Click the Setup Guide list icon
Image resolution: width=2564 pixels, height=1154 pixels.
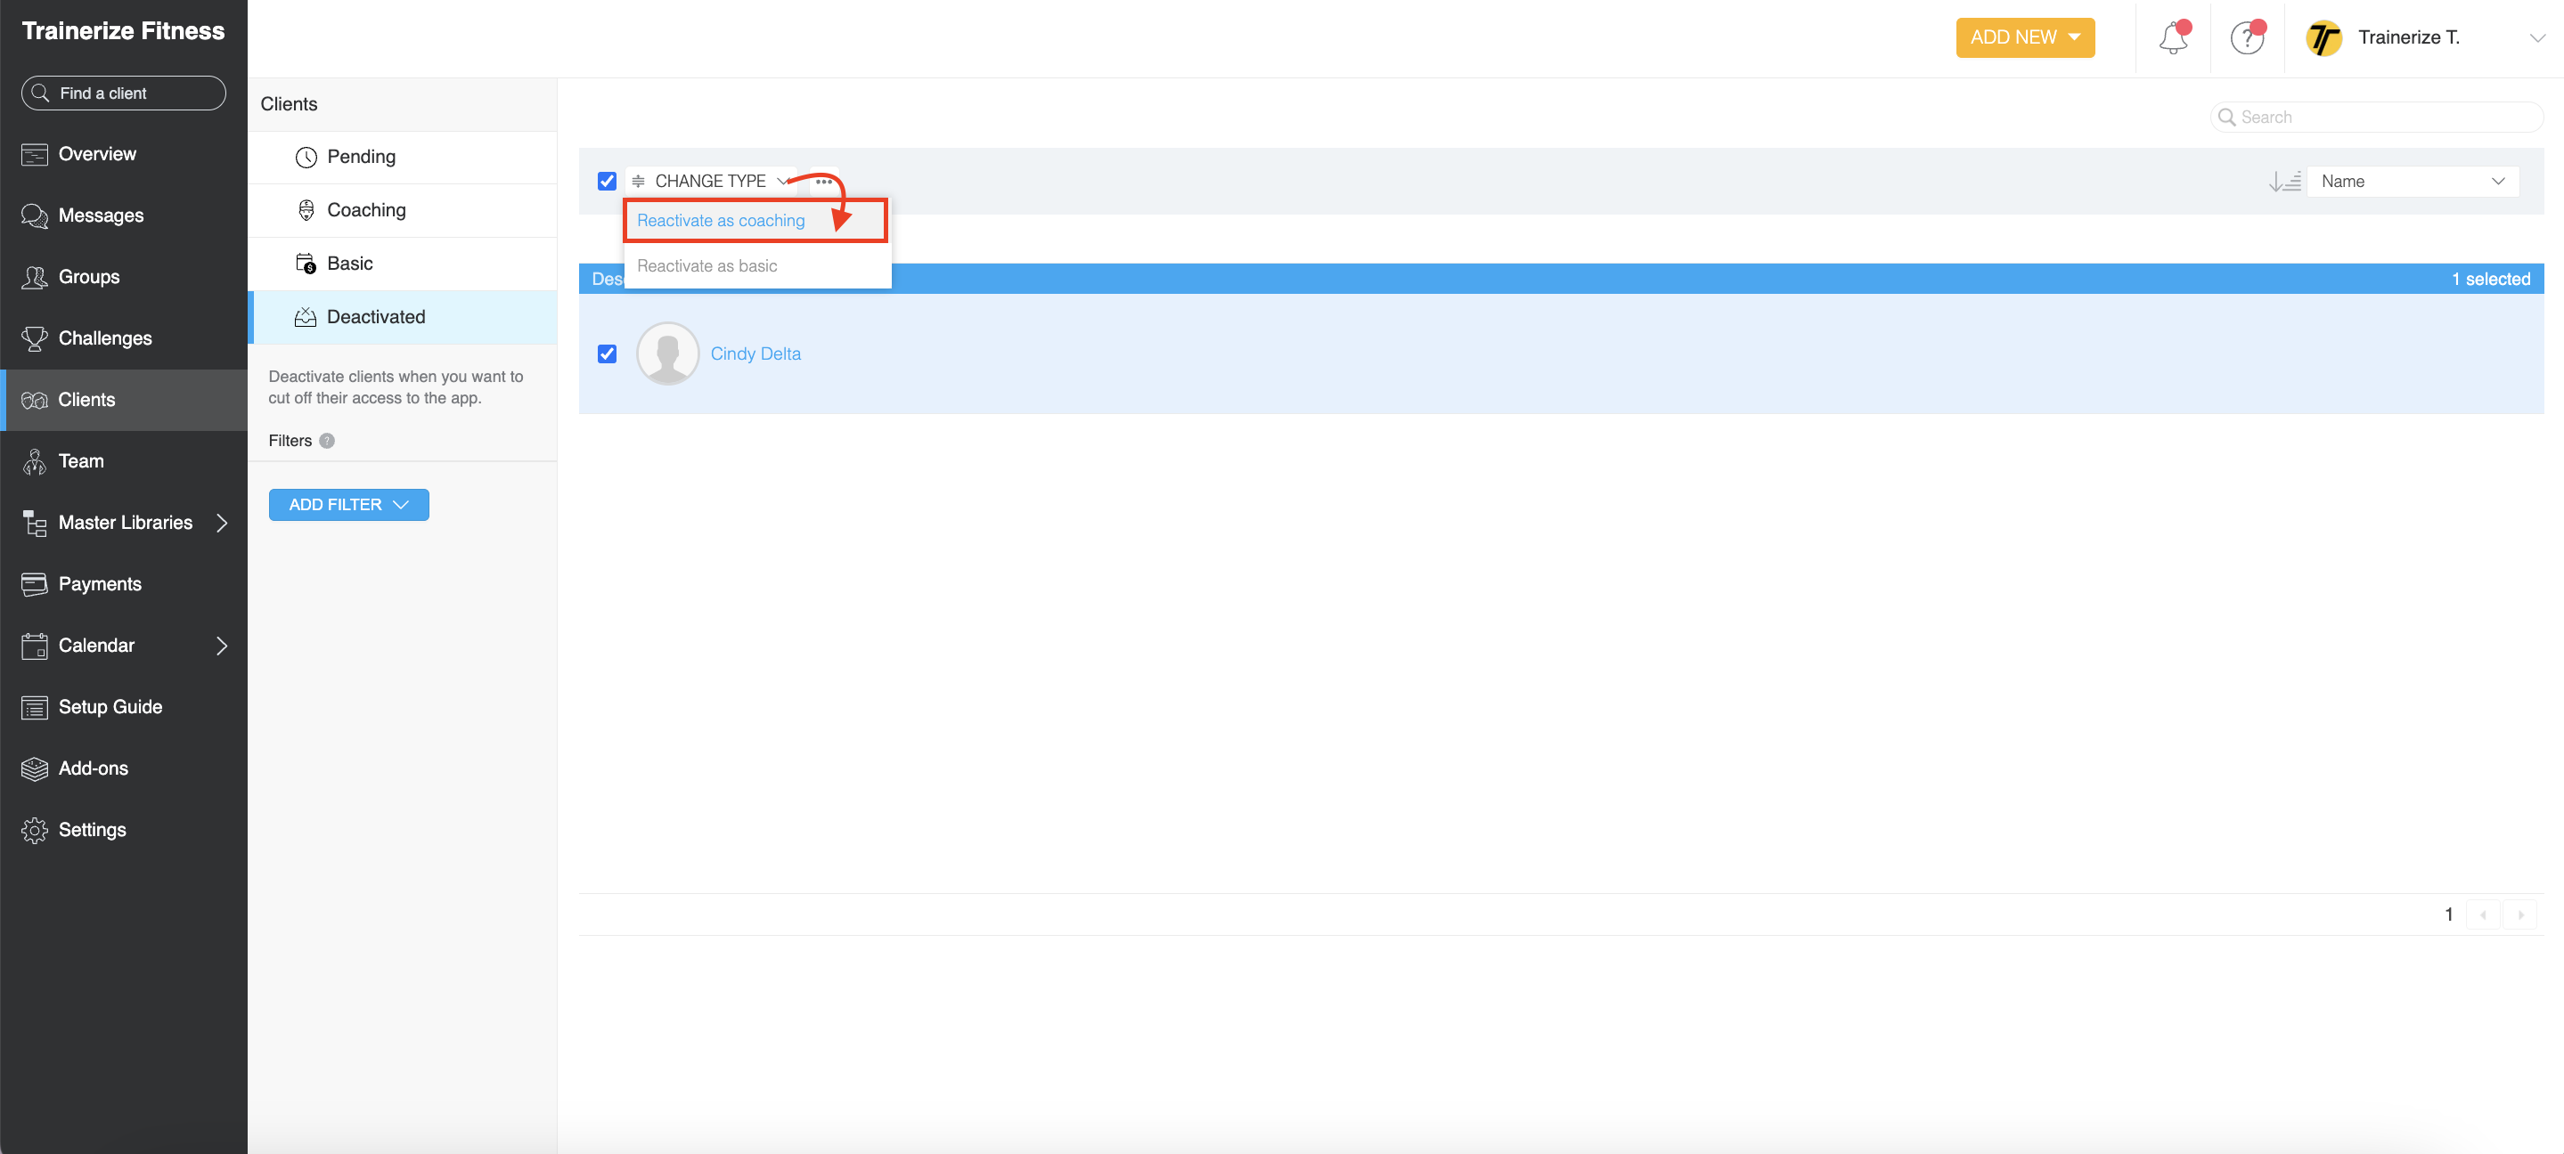(35, 707)
